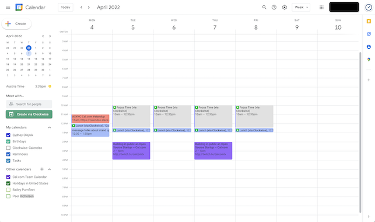Click the Create via Clockwise button
The height and width of the screenshot is (222, 375).
point(29,114)
